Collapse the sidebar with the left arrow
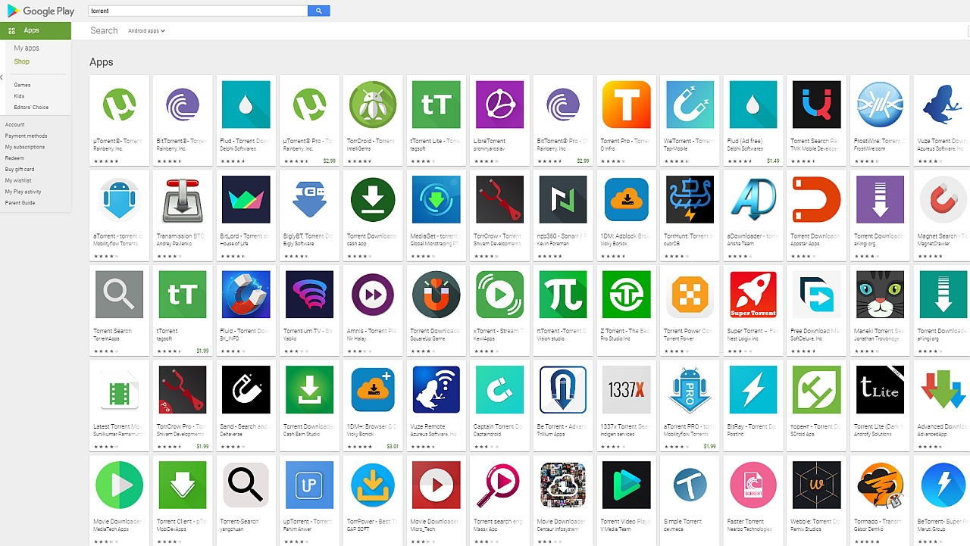 click(2, 77)
